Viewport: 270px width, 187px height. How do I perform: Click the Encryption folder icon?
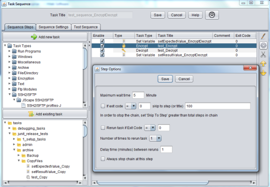[14, 78]
